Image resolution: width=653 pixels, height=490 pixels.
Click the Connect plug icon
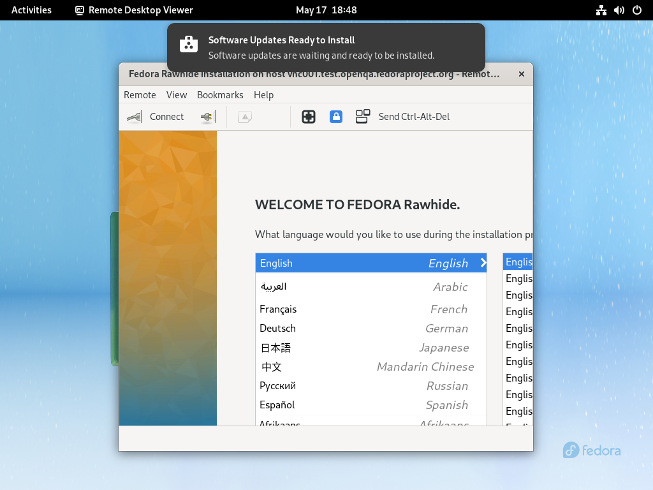(x=135, y=117)
